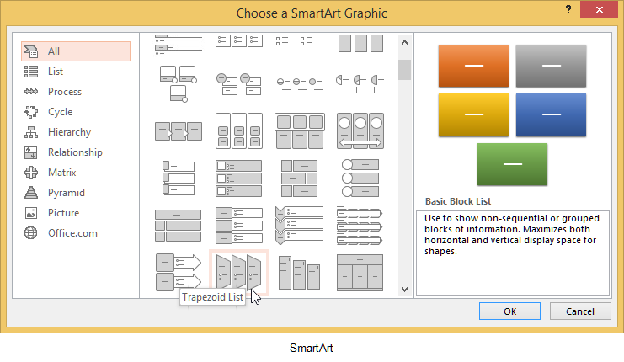The height and width of the screenshot is (362, 624).
Task: Click the gallery scrollbar thumb
Action: [x=404, y=70]
